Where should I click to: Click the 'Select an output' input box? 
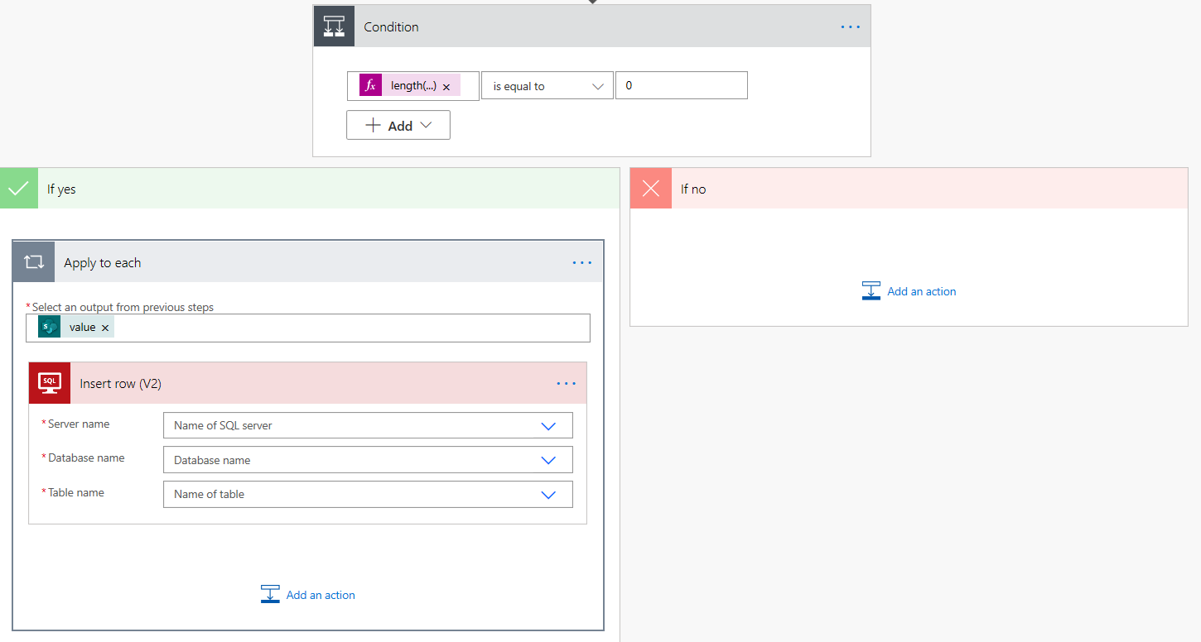coord(308,328)
